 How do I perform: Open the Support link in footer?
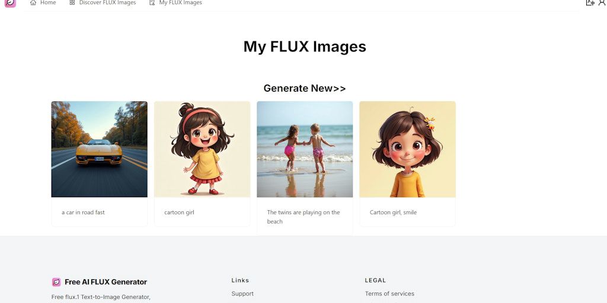pyautogui.click(x=242, y=294)
